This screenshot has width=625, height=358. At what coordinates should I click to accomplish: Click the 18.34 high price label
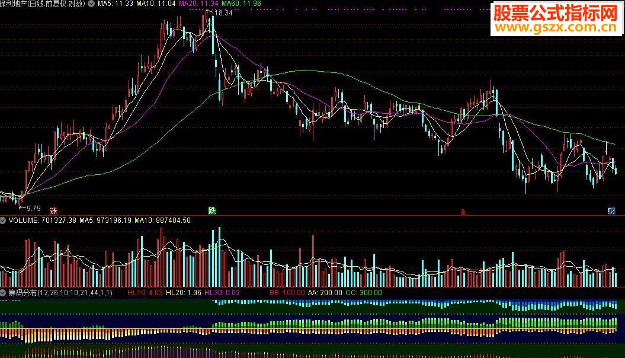coord(223,13)
